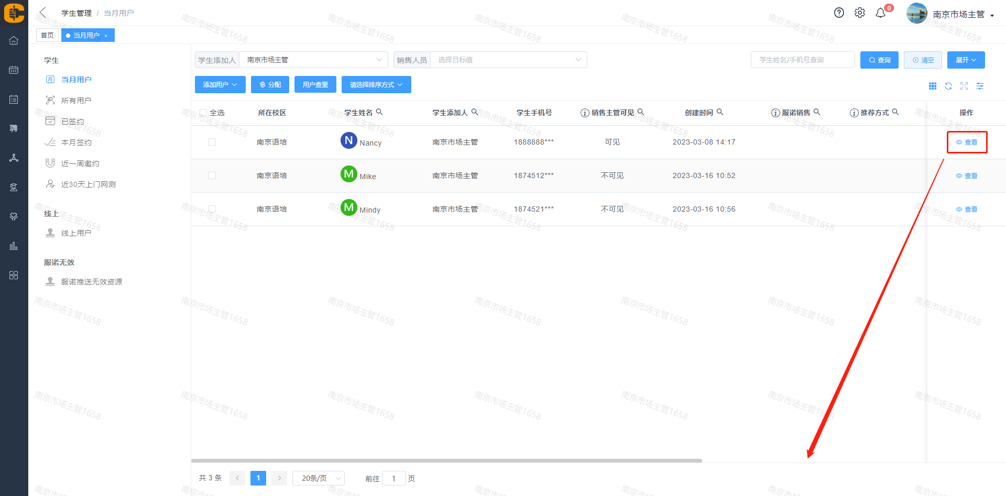Click the table refresh icon
Screen dimensions: 1006x496
click(948, 86)
